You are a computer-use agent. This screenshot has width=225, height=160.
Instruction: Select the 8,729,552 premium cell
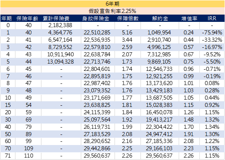60,47
